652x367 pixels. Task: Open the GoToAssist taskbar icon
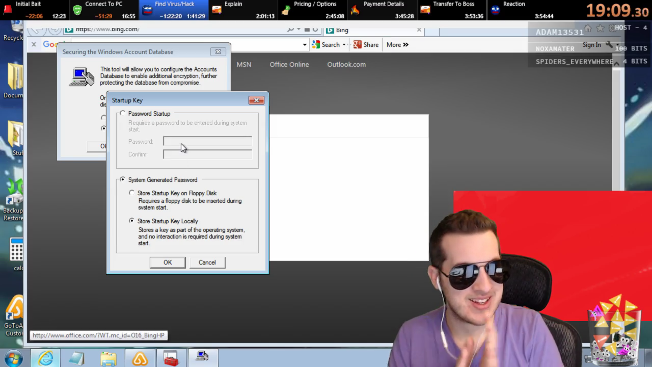click(x=140, y=358)
